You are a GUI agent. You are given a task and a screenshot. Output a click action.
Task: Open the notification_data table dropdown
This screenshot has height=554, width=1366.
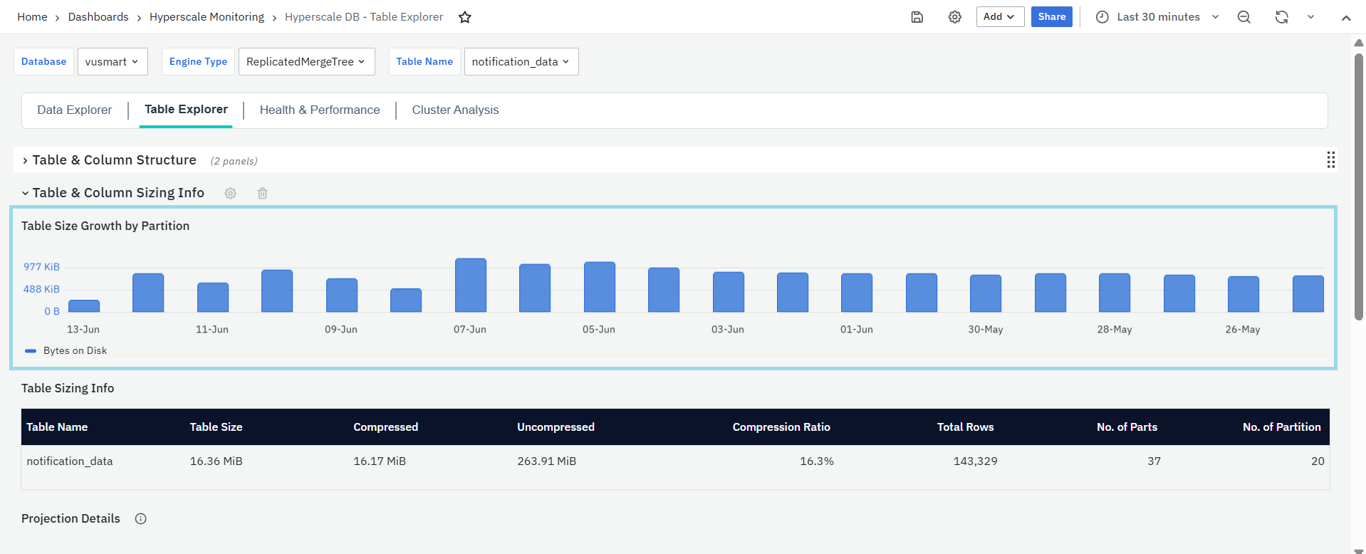(521, 61)
